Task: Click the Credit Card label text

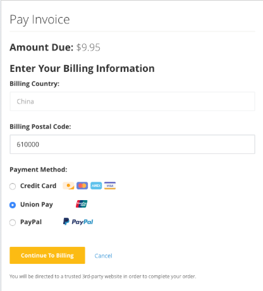Action: (38, 186)
